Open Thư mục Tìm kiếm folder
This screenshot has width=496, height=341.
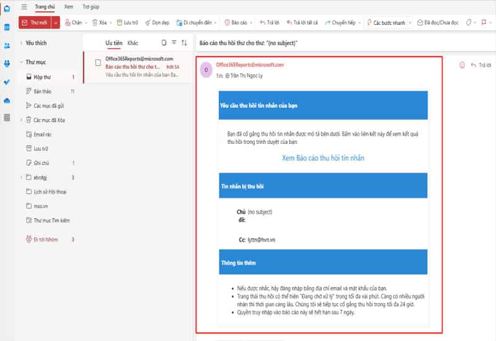pos(48,221)
